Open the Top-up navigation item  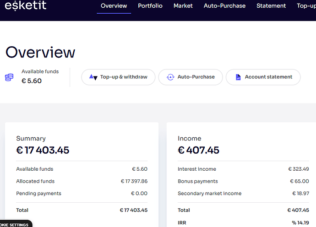point(306,6)
